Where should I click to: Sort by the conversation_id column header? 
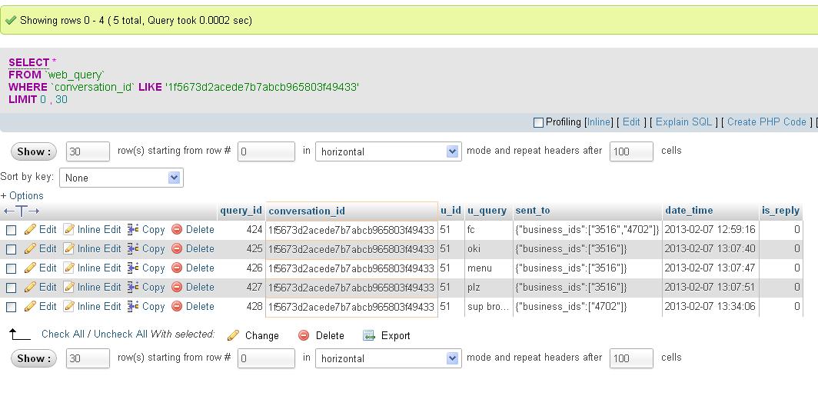(x=307, y=211)
